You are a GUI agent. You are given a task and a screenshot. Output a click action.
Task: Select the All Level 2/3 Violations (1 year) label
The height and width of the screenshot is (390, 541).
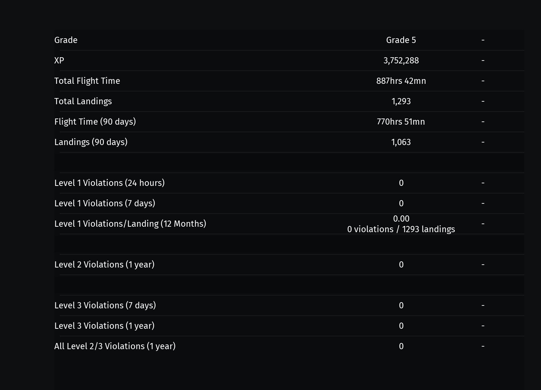pyautogui.click(x=115, y=346)
